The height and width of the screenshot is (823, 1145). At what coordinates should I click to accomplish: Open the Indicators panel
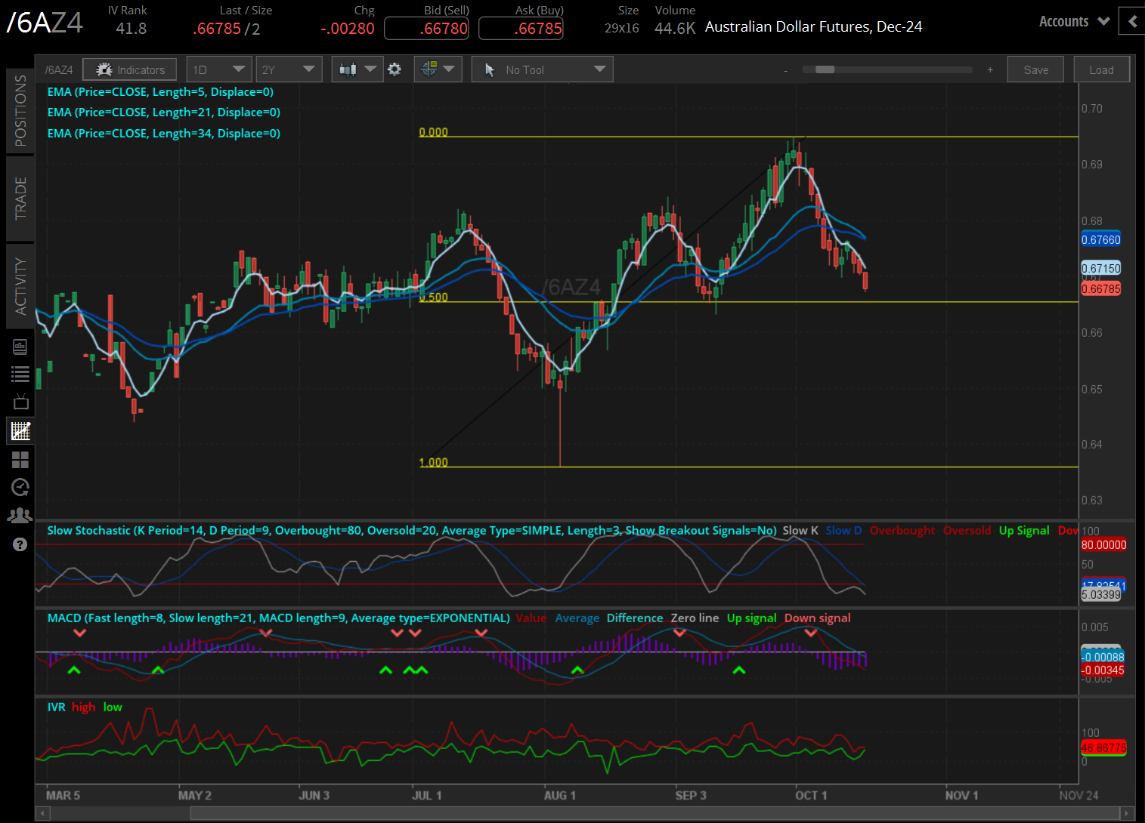pyautogui.click(x=129, y=69)
